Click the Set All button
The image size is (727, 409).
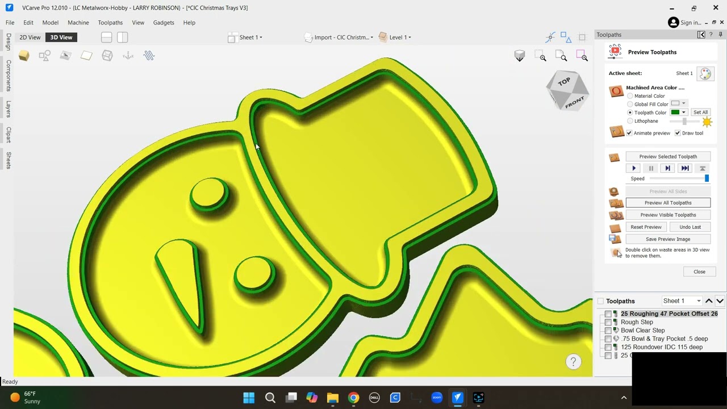click(x=700, y=112)
